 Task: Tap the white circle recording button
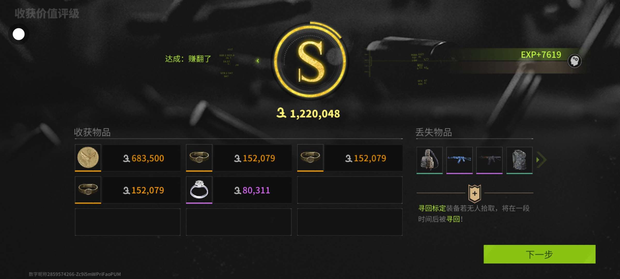point(19,34)
